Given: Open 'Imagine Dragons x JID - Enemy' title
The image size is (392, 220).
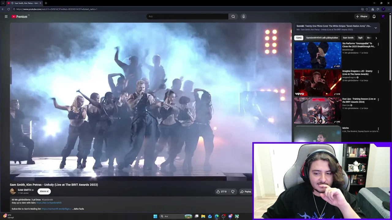Looking at the screenshot, I should (357, 72).
